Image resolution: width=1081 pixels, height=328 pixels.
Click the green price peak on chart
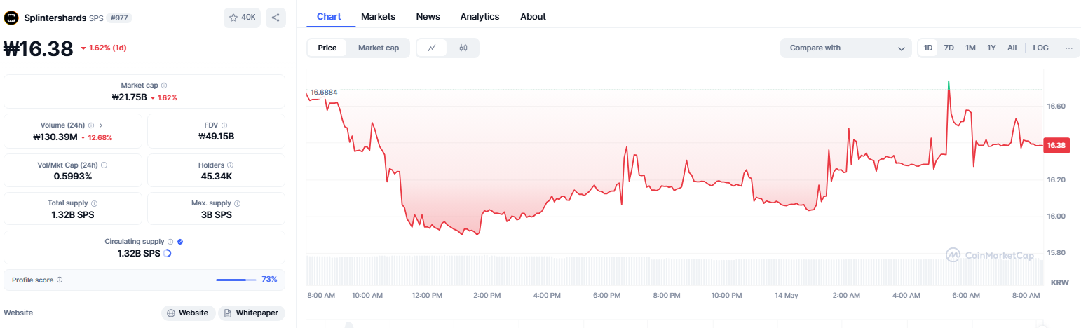pyautogui.click(x=949, y=85)
